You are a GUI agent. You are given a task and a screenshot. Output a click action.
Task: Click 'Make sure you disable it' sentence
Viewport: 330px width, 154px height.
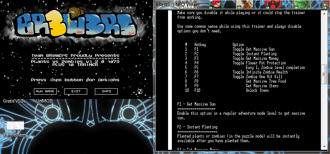(241, 15)
